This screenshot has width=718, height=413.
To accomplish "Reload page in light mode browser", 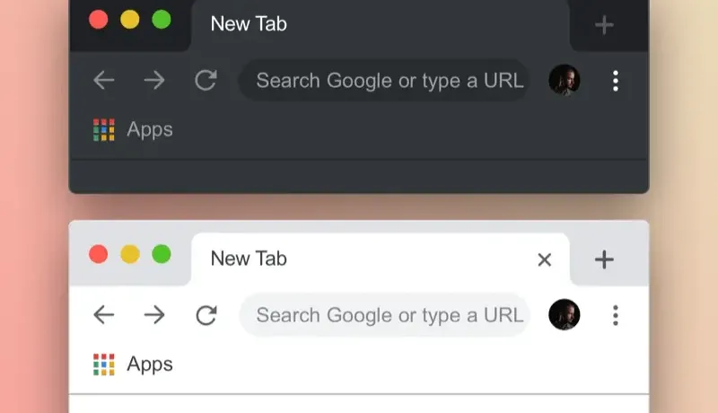I will [x=206, y=315].
